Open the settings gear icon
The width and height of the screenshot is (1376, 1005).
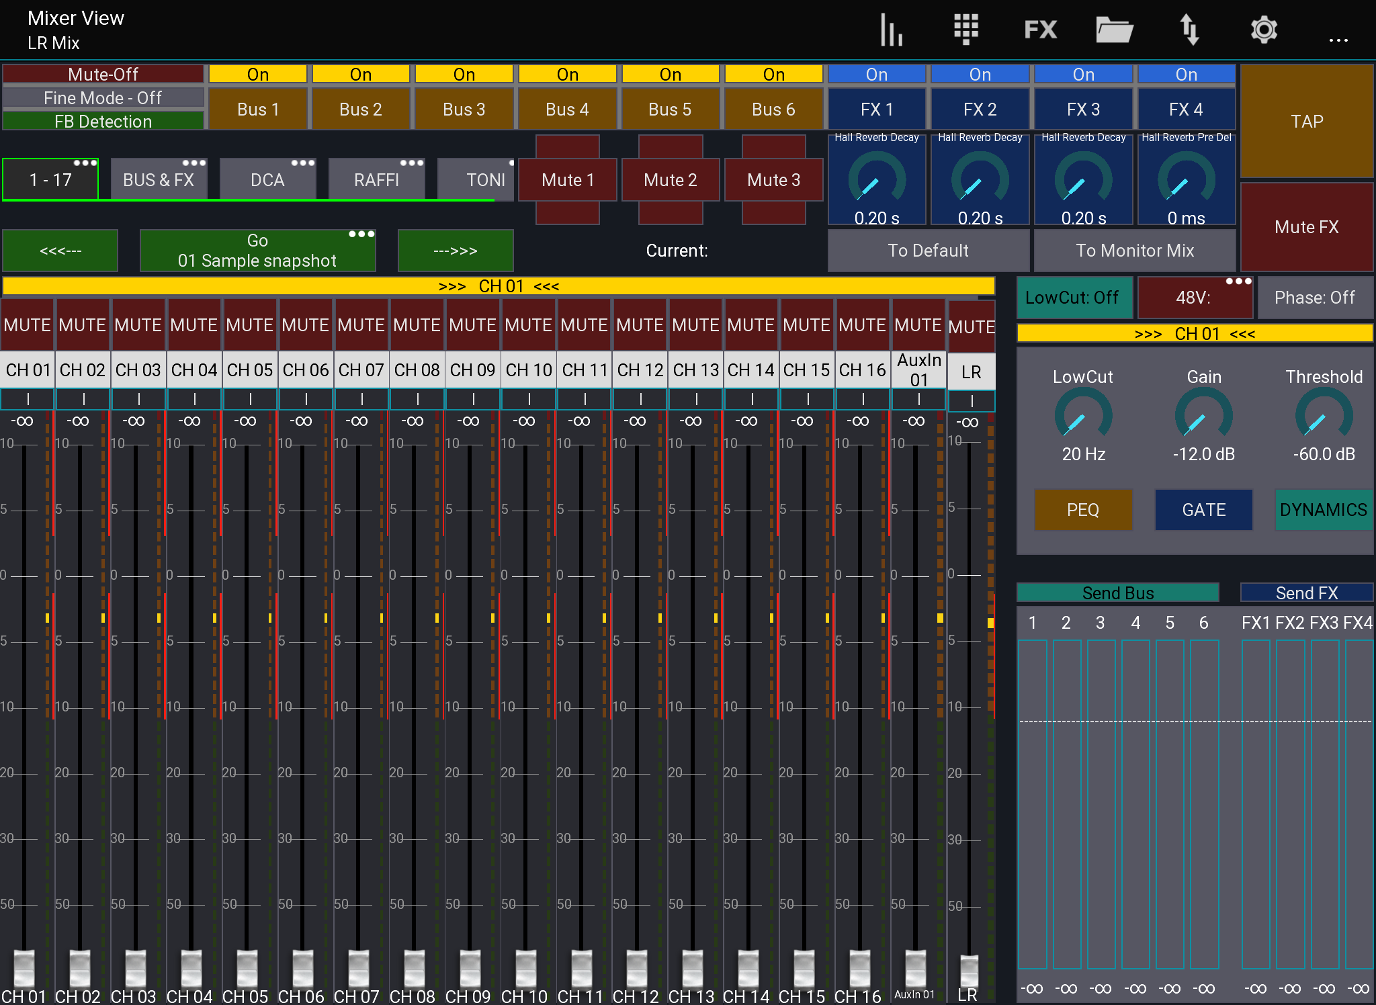click(x=1264, y=30)
